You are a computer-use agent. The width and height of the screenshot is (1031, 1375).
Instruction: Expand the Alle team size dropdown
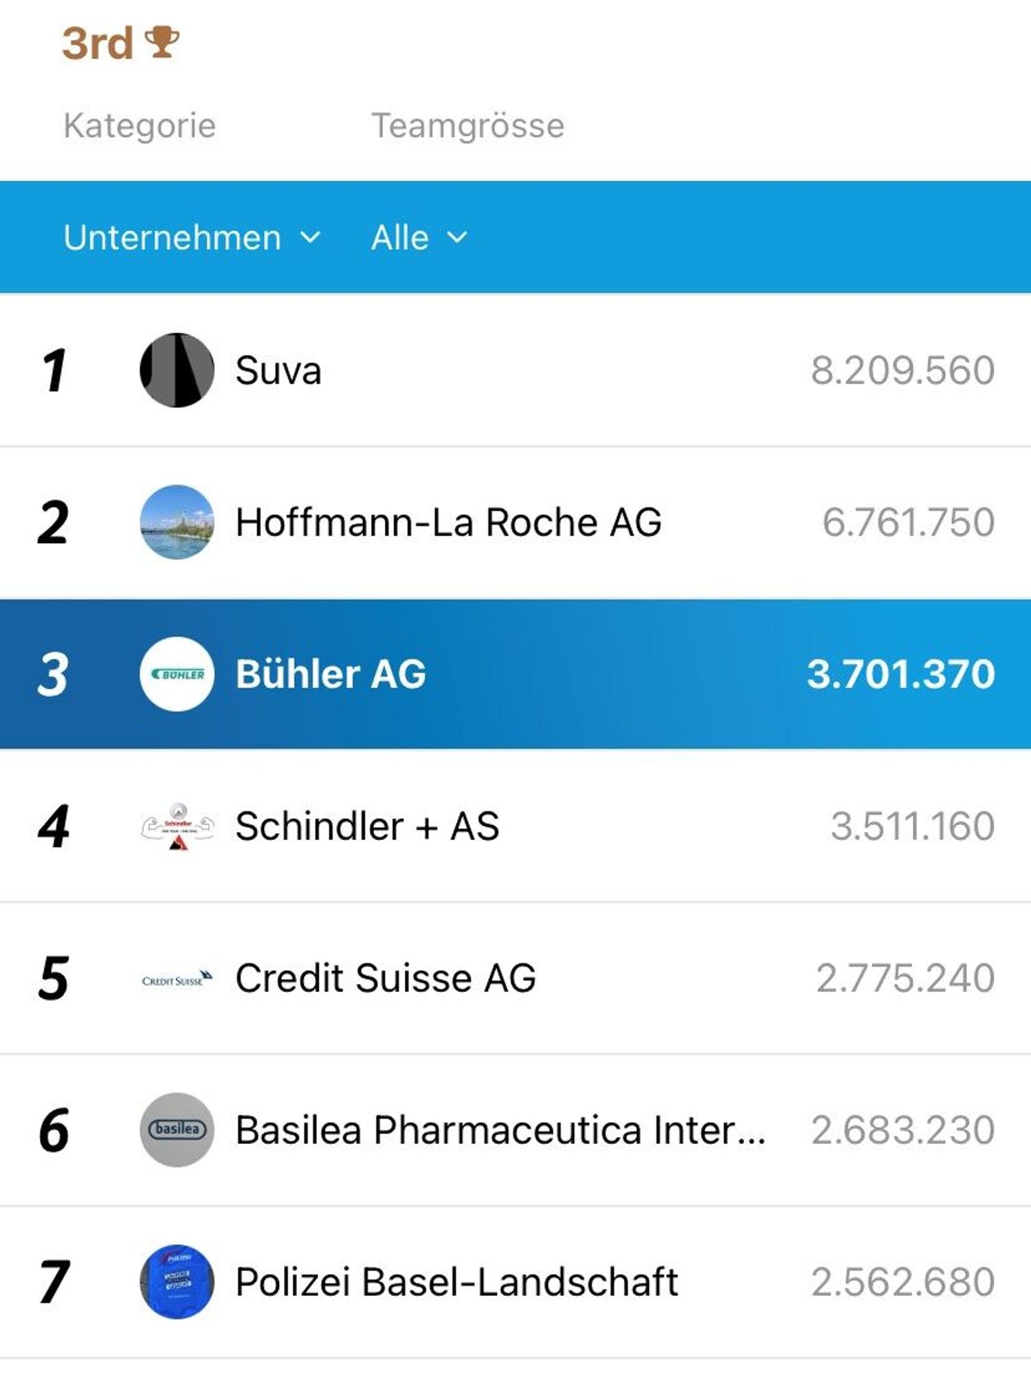[400, 238]
